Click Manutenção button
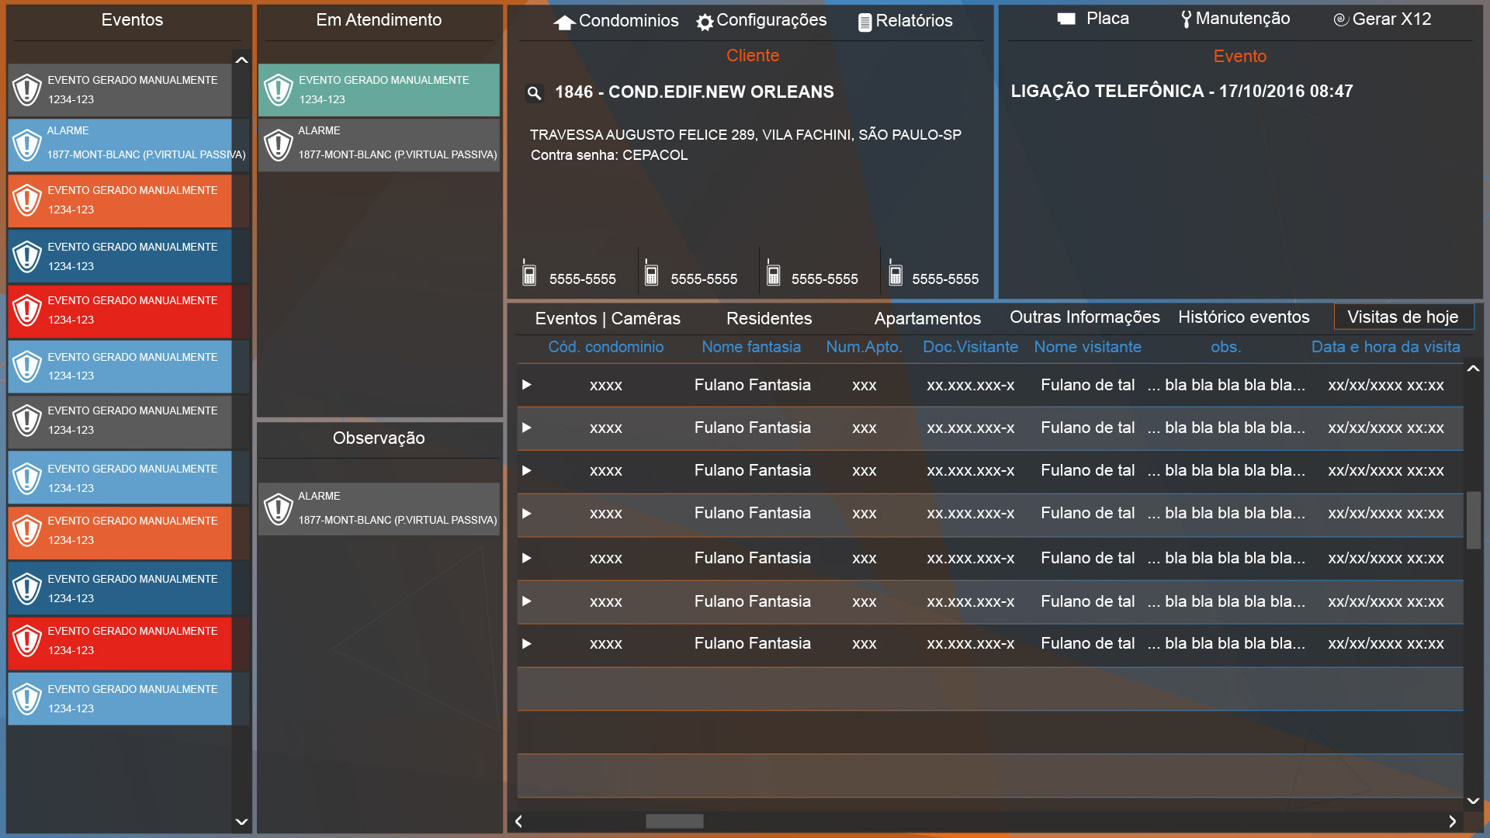 (x=1235, y=19)
